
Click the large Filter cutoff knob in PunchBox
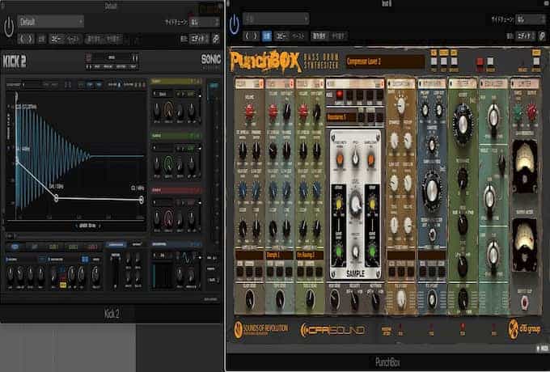coord(463,124)
